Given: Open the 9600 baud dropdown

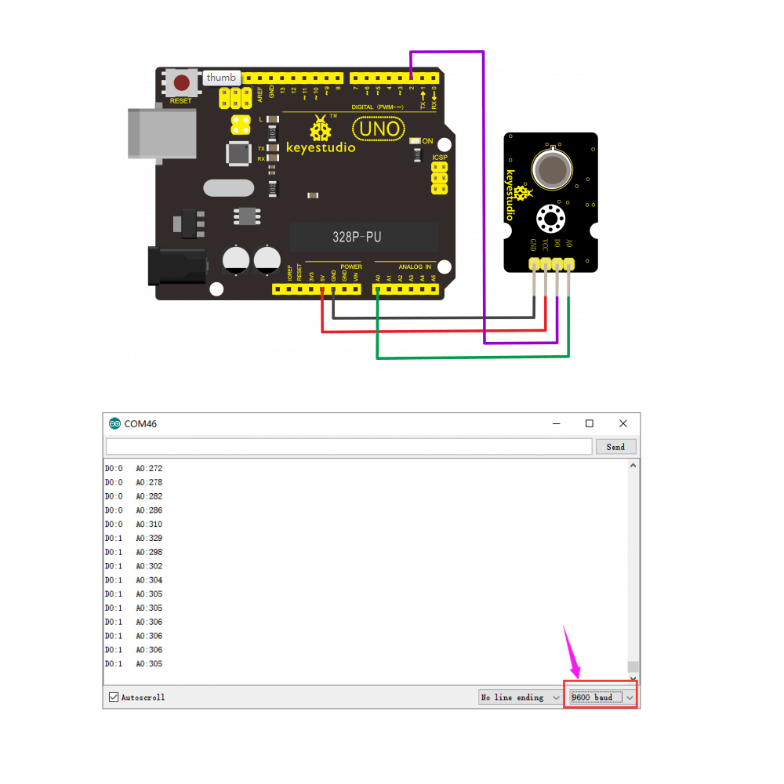Looking at the screenshot, I should pyautogui.click(x=602, y=697).
